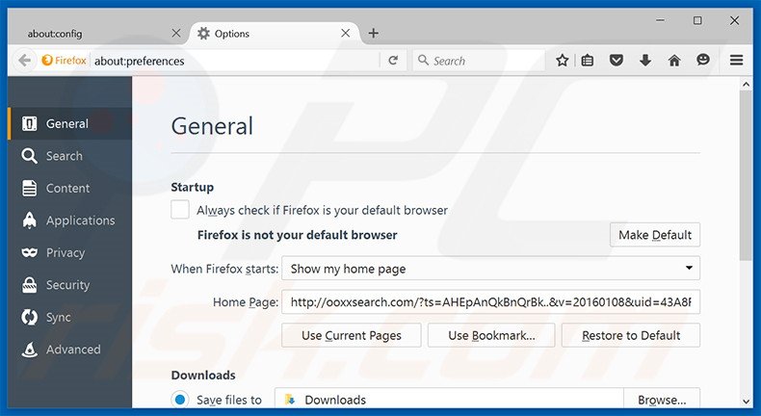Screen dimensions: 761x416
Task: Click Use Current Pages button
Action: 352,335
